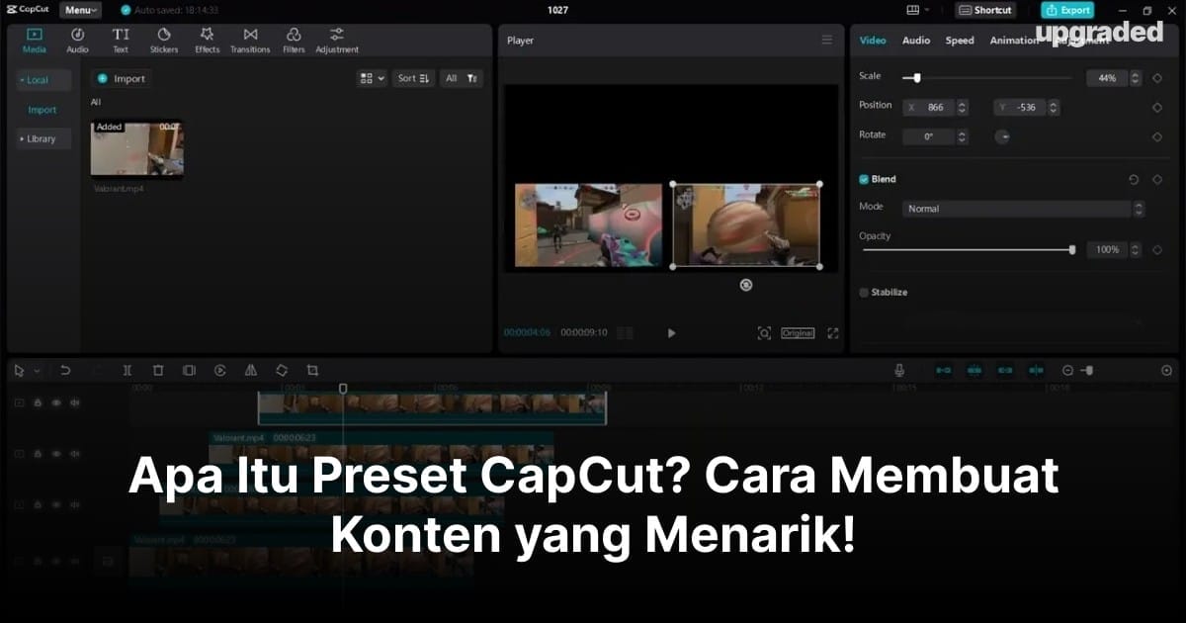Enable clip stabilization
Image resolution: width=1186 pixels, height=623 pixels.
(x=863, y=292)
